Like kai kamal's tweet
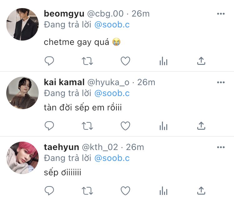 tap(125, 126)
